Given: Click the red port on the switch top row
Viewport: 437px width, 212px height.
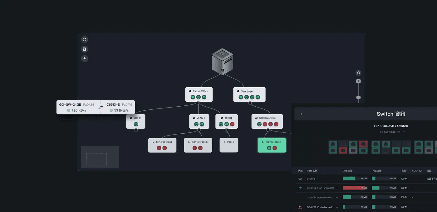Looking at the screenshot, I should [x=363, y=144].
